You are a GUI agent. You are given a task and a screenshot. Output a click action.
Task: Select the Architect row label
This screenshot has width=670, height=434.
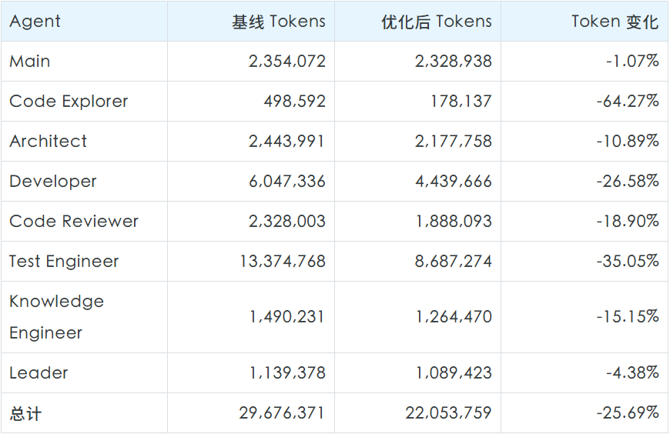coord(48,141)
